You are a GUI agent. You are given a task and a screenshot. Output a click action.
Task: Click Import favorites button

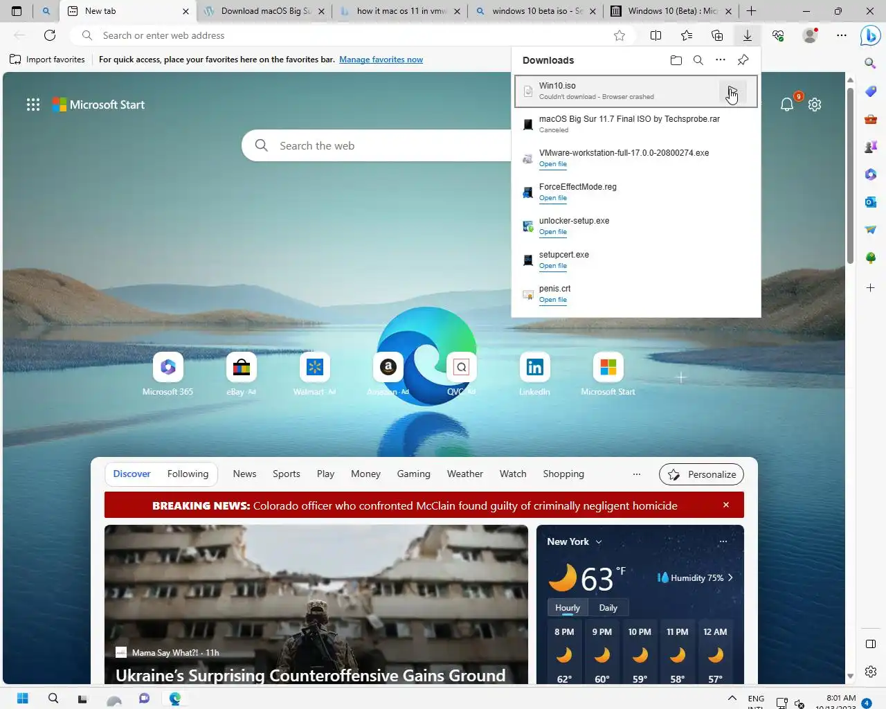47,60
